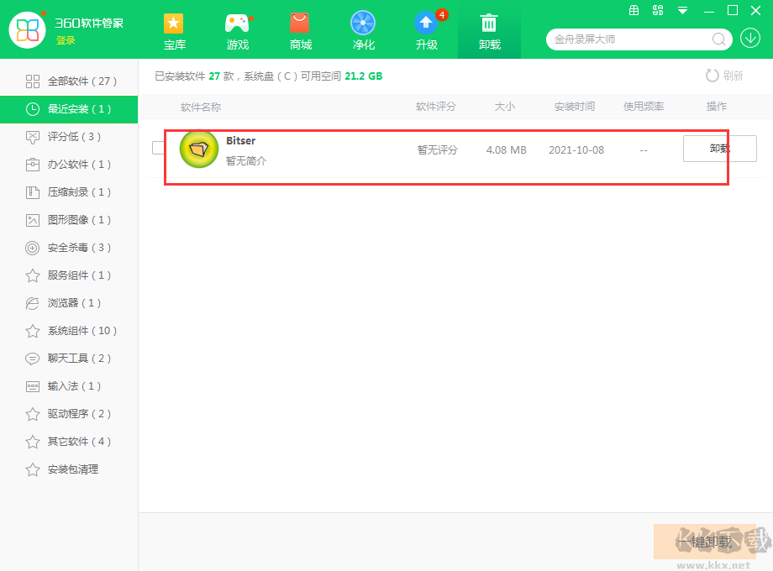Click inside the 金舟录屏大师 search field
773x571 pixels.
tap(622, 39)
